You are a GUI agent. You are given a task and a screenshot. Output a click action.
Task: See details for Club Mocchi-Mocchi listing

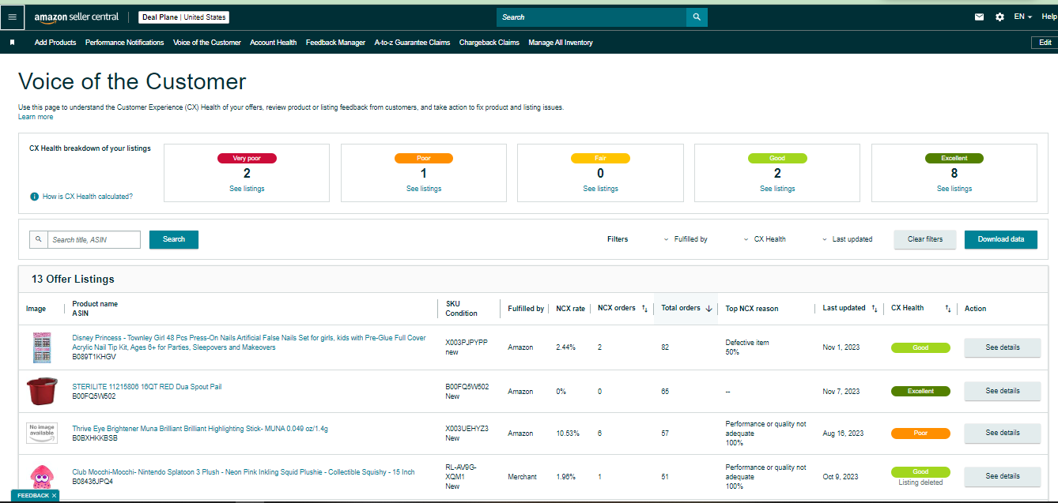(x=1003, y=476)
